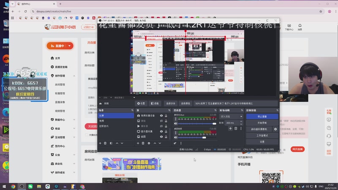Open 下载中心 icon on Douyu page
The image size is (338, 190).
[289, 27]
